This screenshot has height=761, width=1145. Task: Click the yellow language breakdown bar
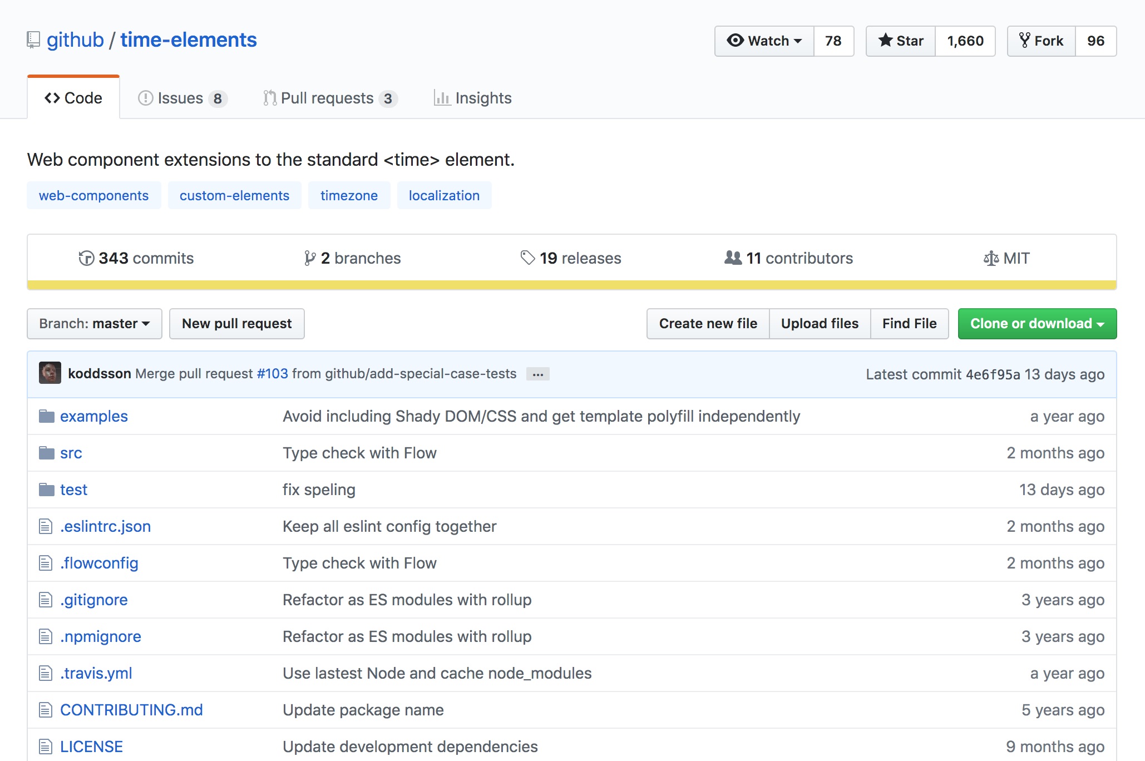572,285
